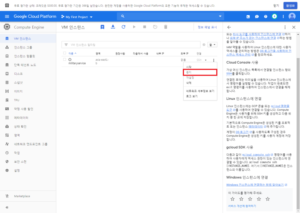300x213 pixels.
Task: Open 인스턴스 템플릿 in the sidebar
Action: pos(28,56)
